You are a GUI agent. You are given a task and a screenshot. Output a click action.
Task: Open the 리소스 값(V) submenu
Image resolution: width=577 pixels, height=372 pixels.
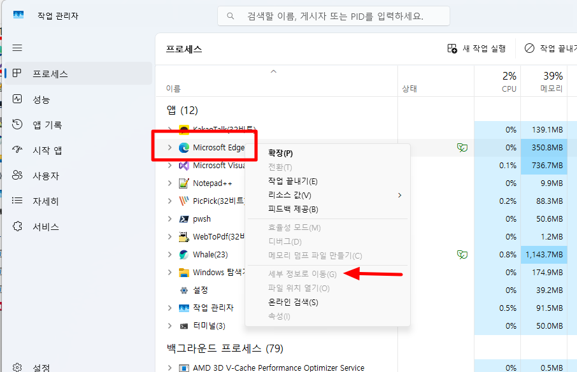(x=327, y=195)
